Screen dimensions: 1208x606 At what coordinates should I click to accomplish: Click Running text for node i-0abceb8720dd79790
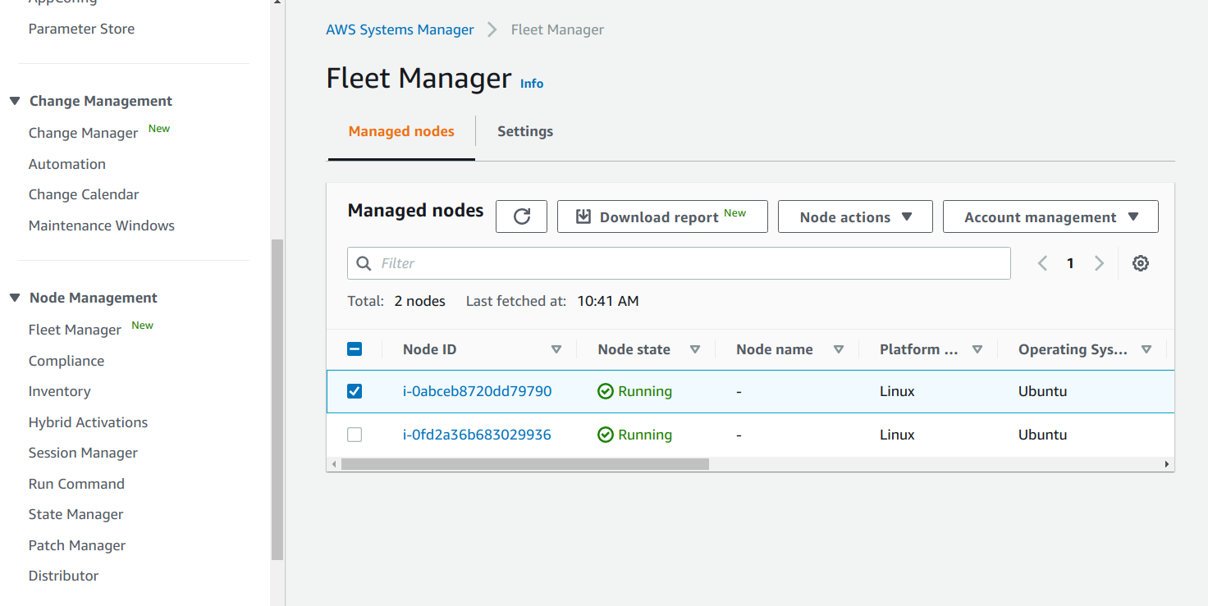coord(645,391)
